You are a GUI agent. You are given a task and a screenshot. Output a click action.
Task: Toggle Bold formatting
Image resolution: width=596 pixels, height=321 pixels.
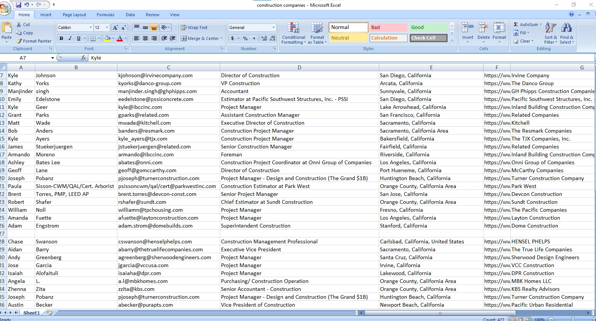[61, 38]
